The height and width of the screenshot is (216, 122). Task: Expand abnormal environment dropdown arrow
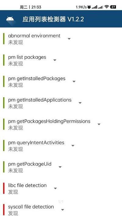pos(69,39)
